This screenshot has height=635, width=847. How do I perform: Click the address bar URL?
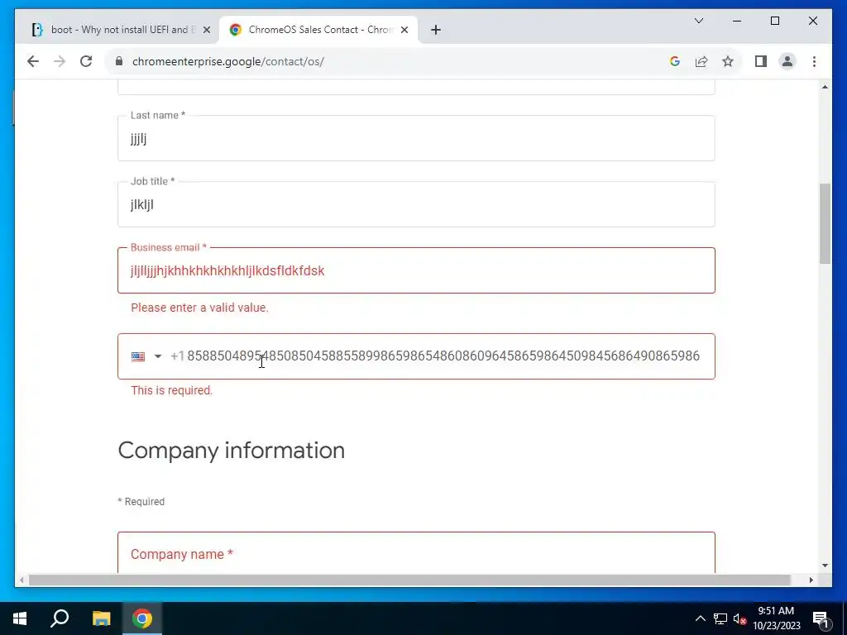pyautogui.click(x=228, y=61)
